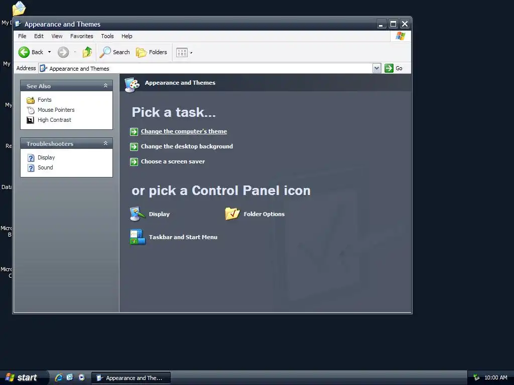Click the desktop folder icon at top

click(19, 9)
